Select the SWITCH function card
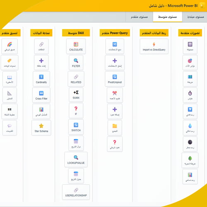207x207 pixels. pyautogui.click(x=76, y=127)
